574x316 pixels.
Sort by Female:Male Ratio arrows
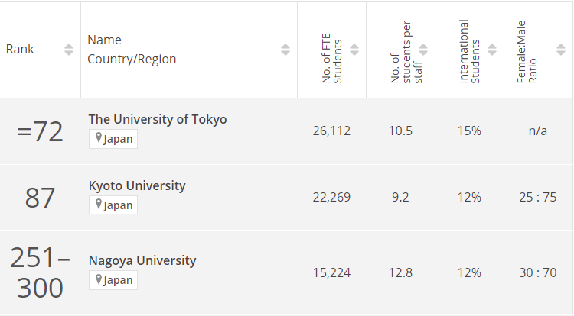pyautogui.click(x=561, y=50)
